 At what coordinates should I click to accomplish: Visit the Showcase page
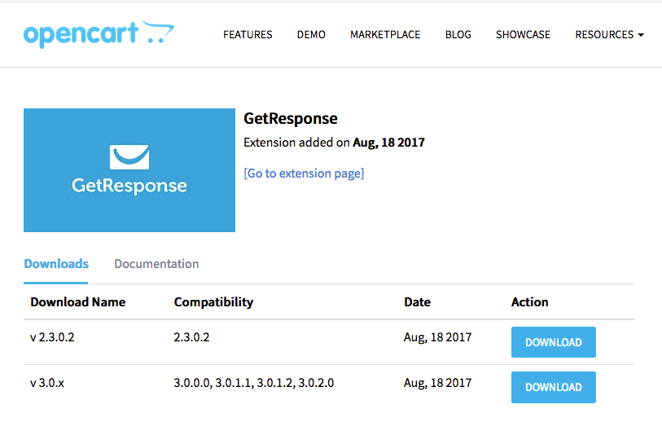click(523, 35)
